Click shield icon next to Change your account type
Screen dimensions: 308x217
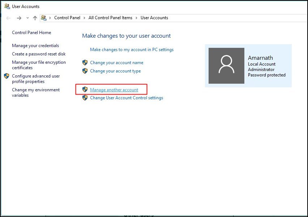click(85, 71)
